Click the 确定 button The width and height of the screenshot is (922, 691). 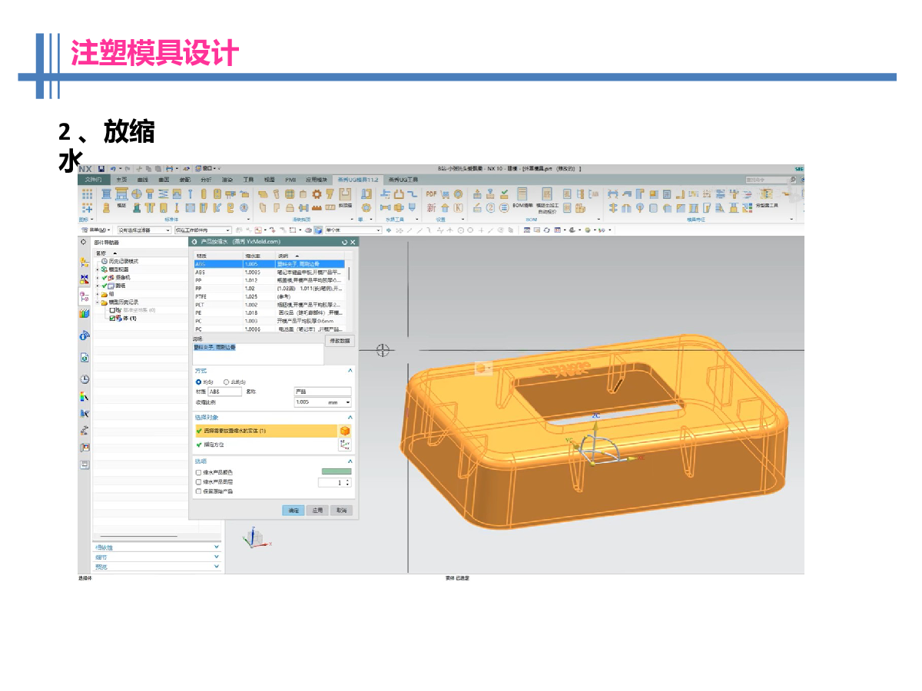coord(294,511)
